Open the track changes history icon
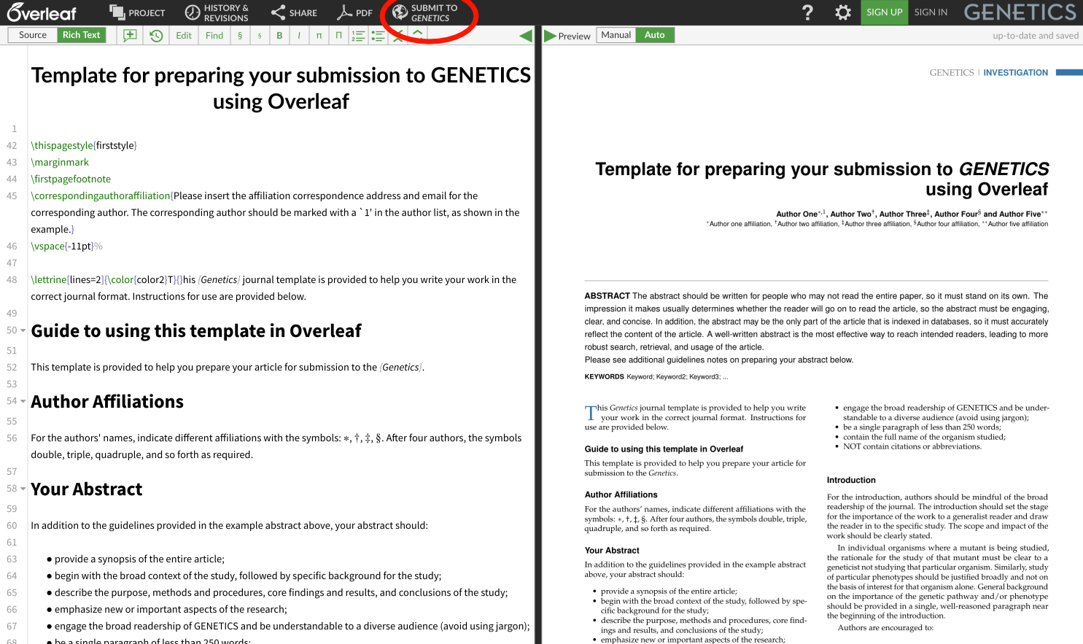The height and width of the screenshot is (644, 1083). click(156, 35)
